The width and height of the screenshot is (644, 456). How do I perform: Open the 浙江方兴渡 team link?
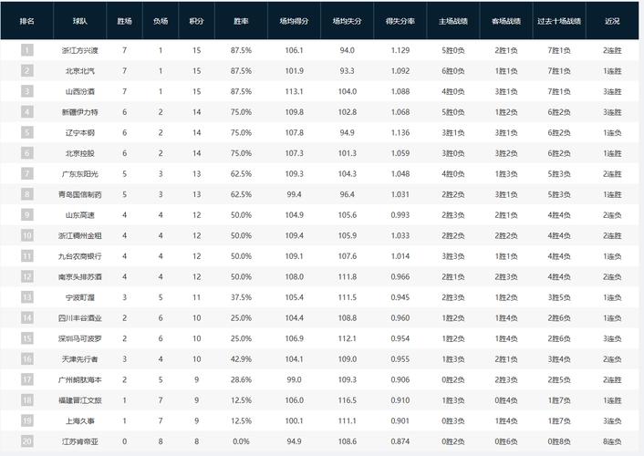tap(80, 50)
